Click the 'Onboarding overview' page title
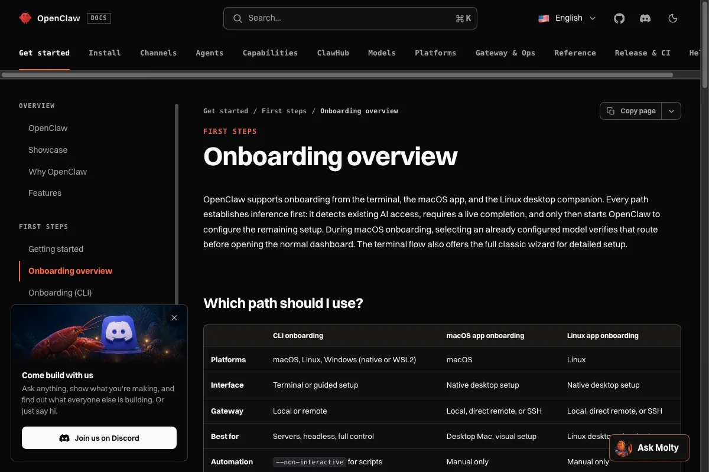The width and height of the screenshot is (709, 472). click(330, 156)
